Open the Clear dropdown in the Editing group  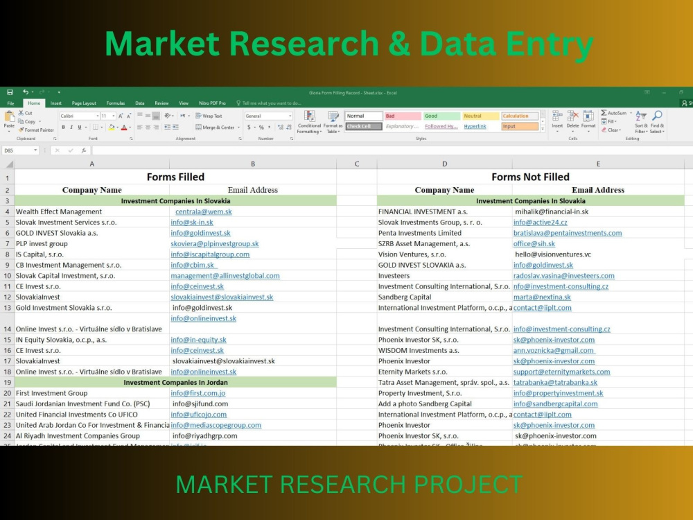click(611, 130)
